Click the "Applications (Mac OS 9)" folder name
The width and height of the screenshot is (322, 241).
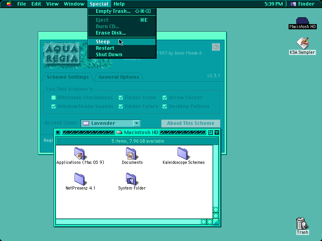[x=80, y=162]
